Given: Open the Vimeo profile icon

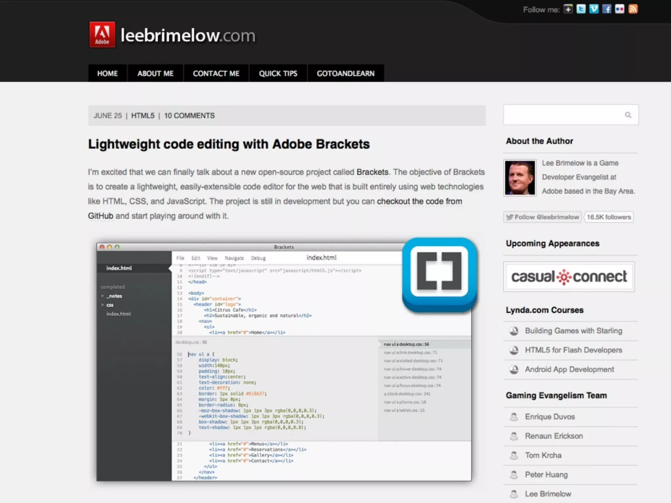Looking at the screenshot, I should pyautogui.click(x=594, y=9).
